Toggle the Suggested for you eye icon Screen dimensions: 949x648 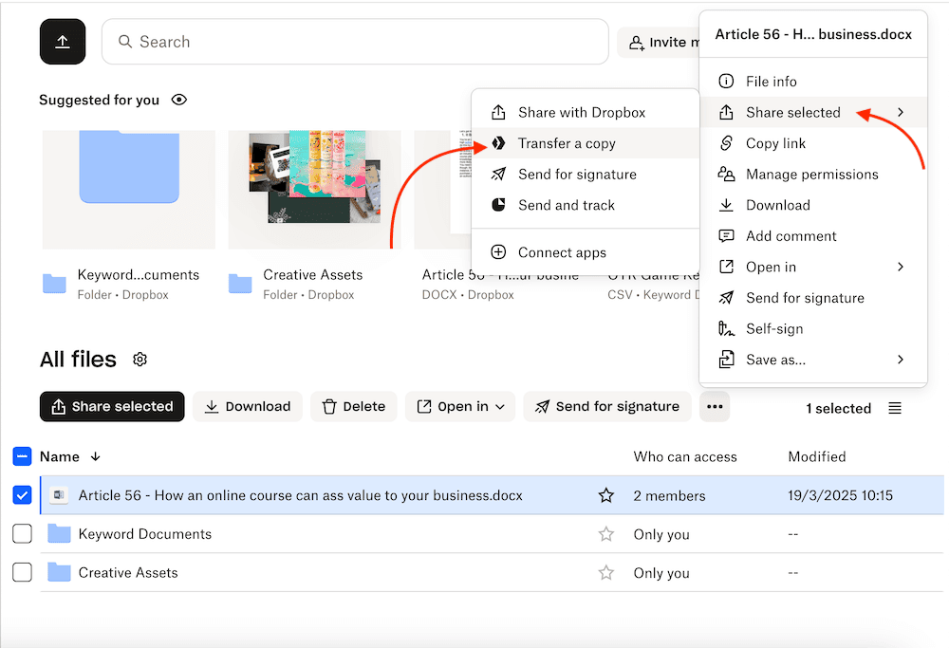pyautogui.click(x=179, y=100)
